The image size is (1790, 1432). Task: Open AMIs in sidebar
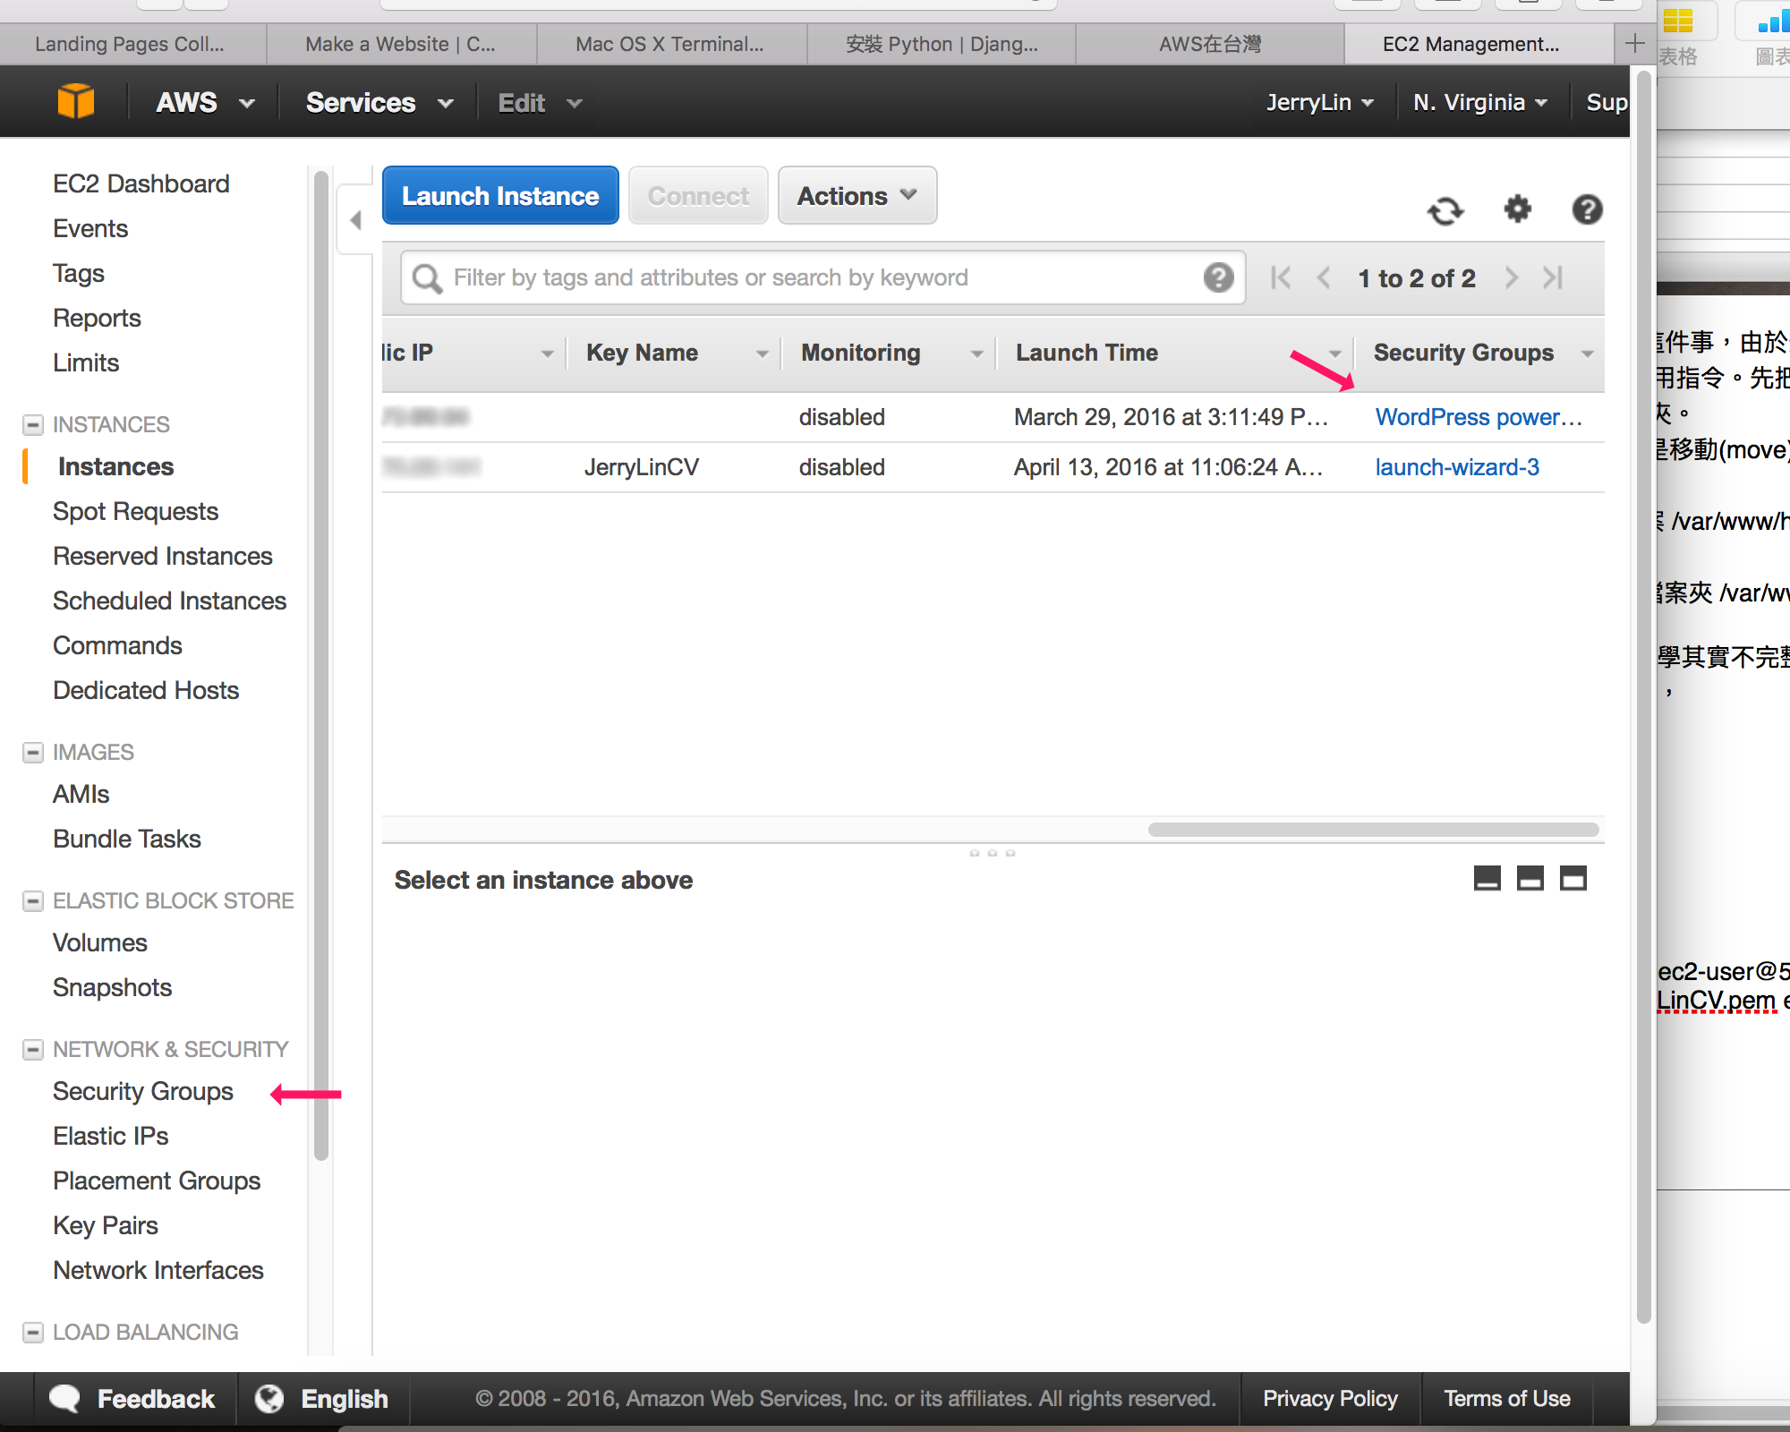[81, 794]
